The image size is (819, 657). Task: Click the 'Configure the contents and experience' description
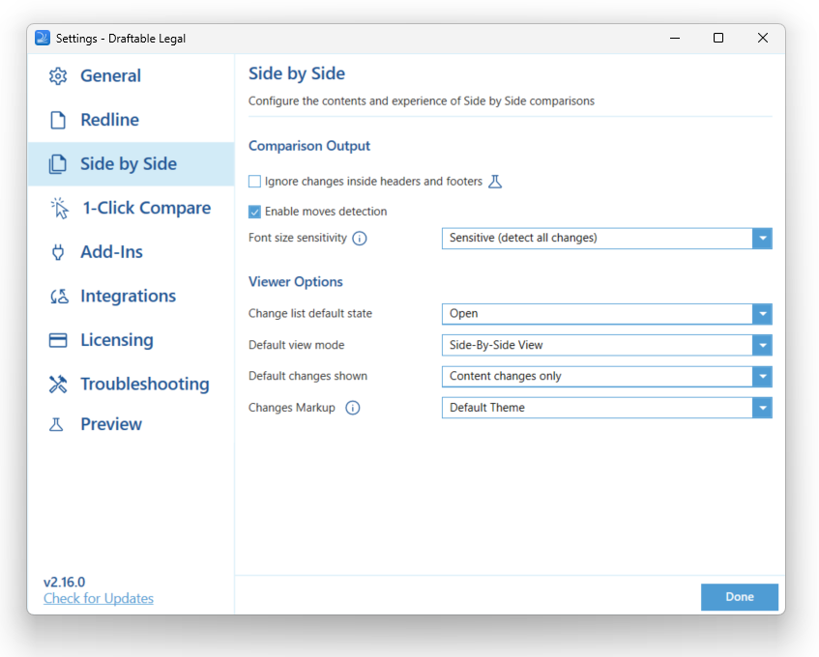pos(422,101)
